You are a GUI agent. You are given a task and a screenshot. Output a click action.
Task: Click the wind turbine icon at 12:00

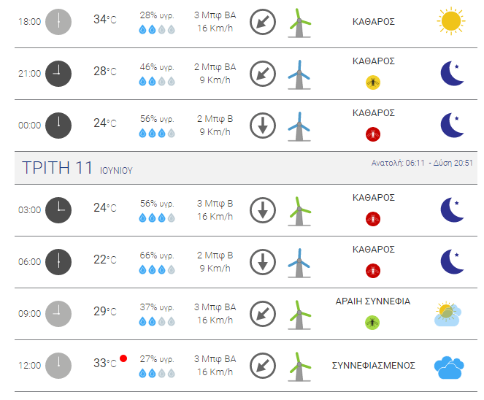299,366
